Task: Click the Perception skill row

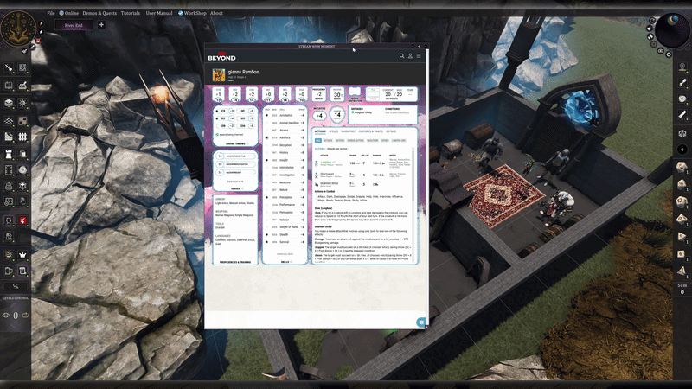Action: pos(285,197)
